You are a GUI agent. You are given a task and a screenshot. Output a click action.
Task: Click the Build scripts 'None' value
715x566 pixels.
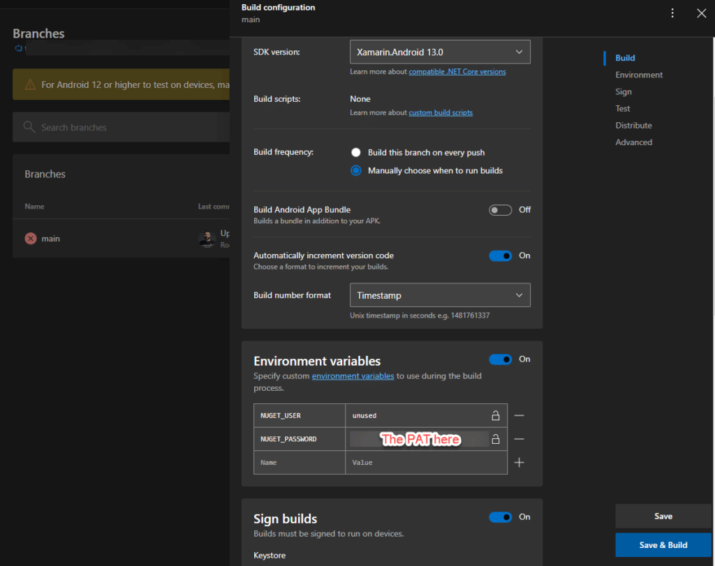360,99
